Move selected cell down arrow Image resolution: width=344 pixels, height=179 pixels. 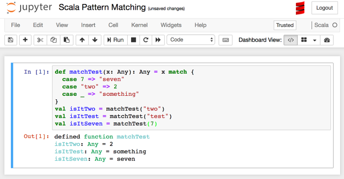click(95, 40)
